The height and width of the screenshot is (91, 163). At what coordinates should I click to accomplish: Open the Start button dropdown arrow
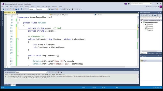[54, 9]
